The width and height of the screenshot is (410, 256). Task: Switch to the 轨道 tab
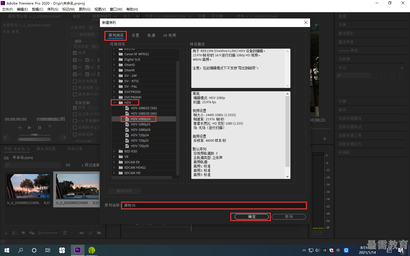(x=151, y=36)
